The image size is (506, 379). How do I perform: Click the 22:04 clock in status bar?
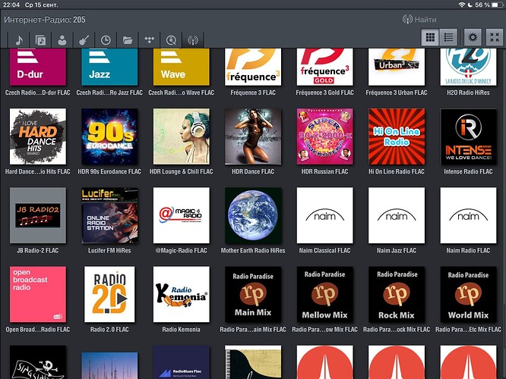(11, 5)
